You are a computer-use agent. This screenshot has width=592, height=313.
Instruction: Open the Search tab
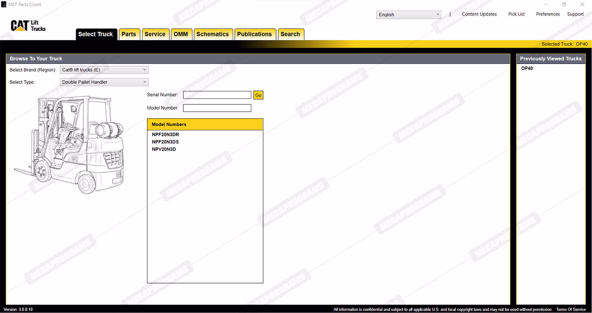click(290, 34)
